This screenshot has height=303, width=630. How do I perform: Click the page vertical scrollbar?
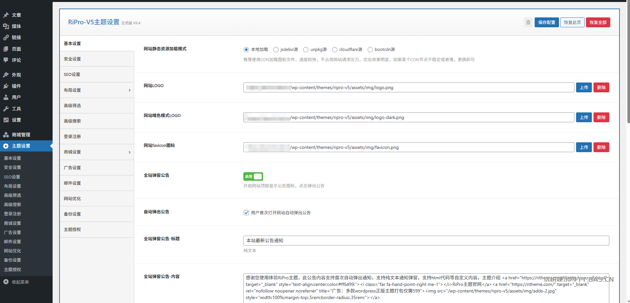[628, 66]
